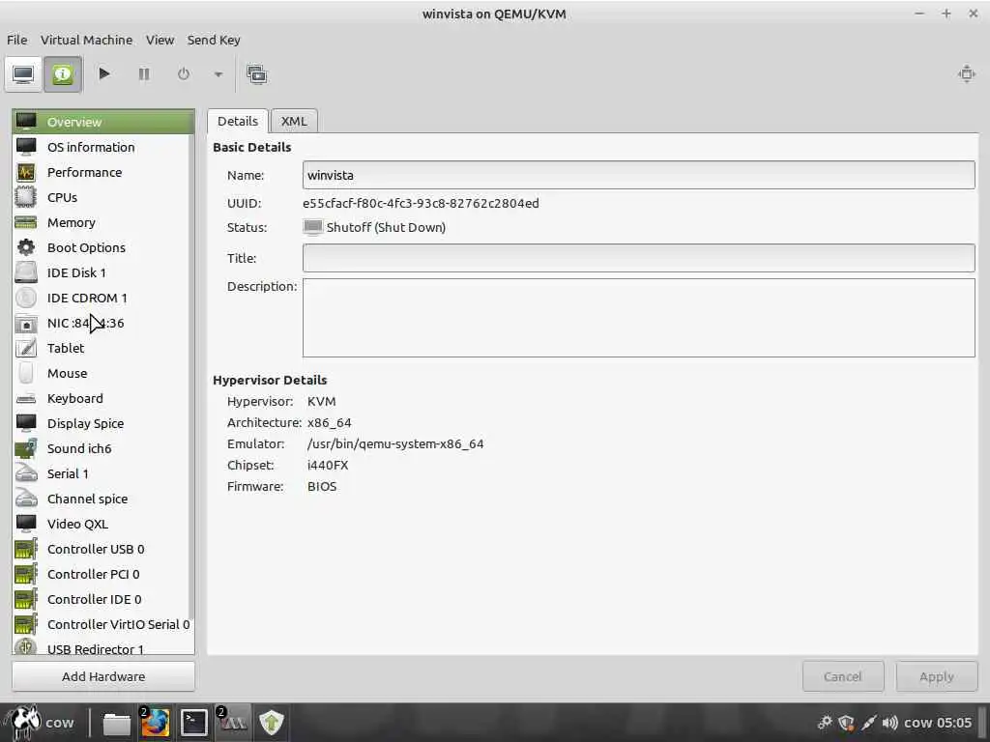The width and height of the screenshot is (990, 742).
Task: Open the Virtual Machine menu
Action: tap(86, 40)
